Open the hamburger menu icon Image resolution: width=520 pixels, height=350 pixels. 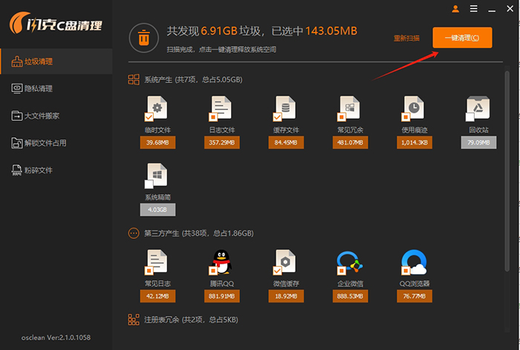474,9
